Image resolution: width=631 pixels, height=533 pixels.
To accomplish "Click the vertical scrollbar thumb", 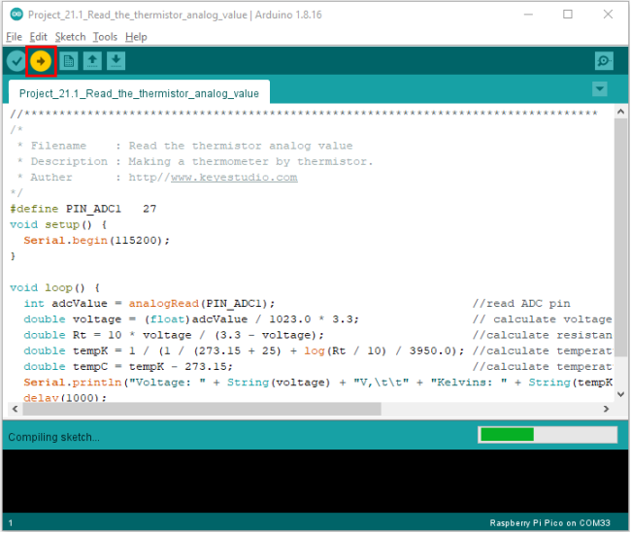I will 620,238.
